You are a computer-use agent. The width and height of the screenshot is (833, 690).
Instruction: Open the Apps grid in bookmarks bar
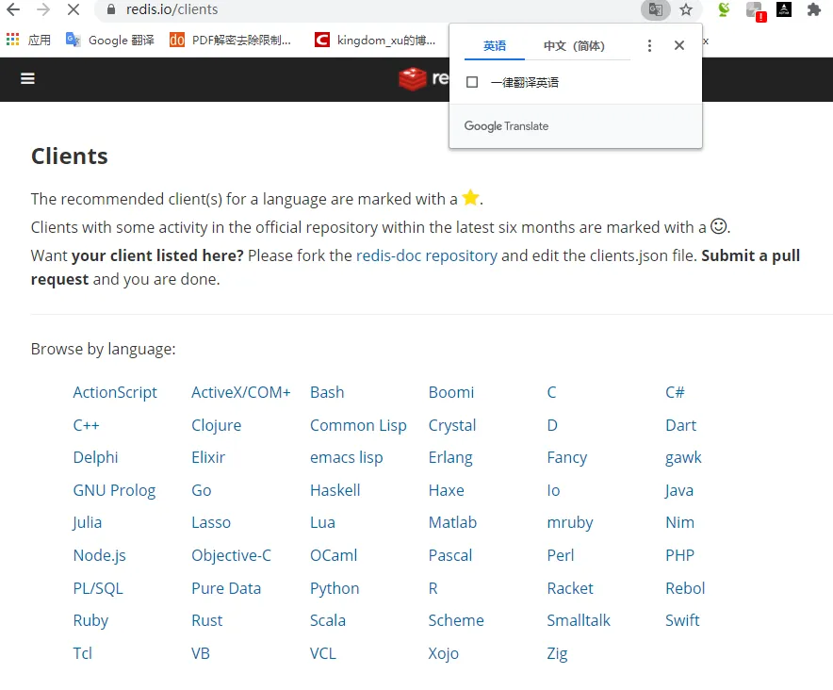[x=13, y=40]
